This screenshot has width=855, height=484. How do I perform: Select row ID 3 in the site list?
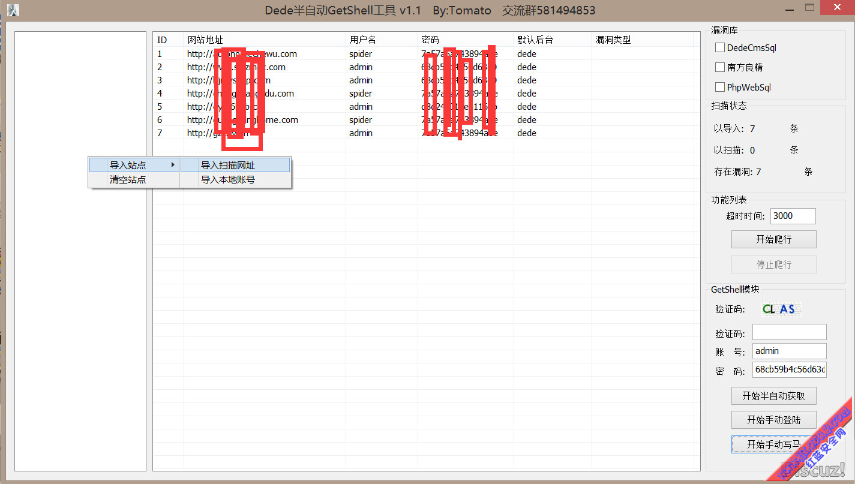(426, 80)
